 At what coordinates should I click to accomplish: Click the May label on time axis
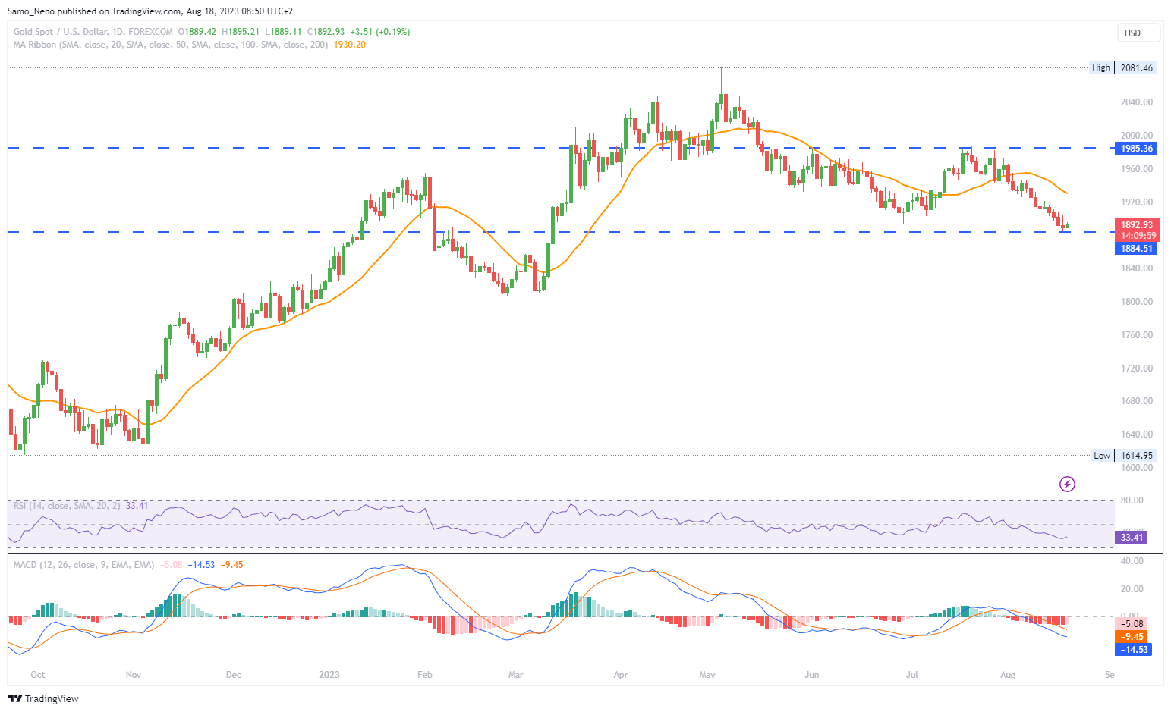707,675
